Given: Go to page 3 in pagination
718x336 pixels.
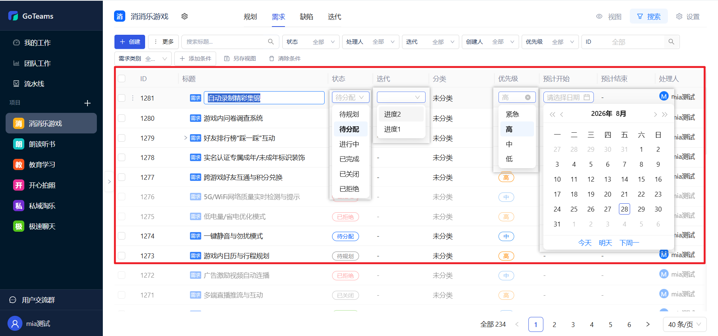Looking at the screenshot, I should (x=573, y=324).
